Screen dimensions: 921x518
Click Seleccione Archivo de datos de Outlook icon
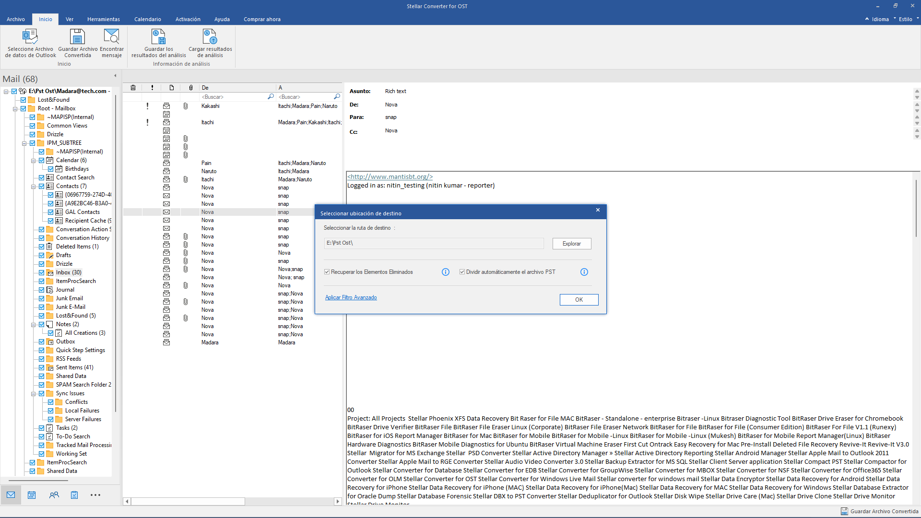coord(30,37)
